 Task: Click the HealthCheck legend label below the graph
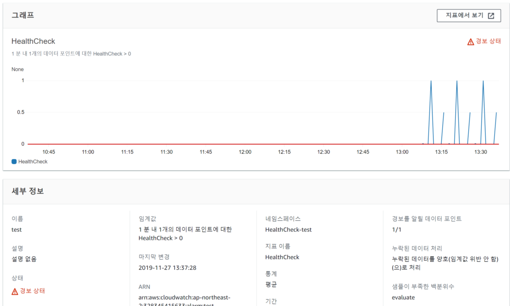(33, 162)
